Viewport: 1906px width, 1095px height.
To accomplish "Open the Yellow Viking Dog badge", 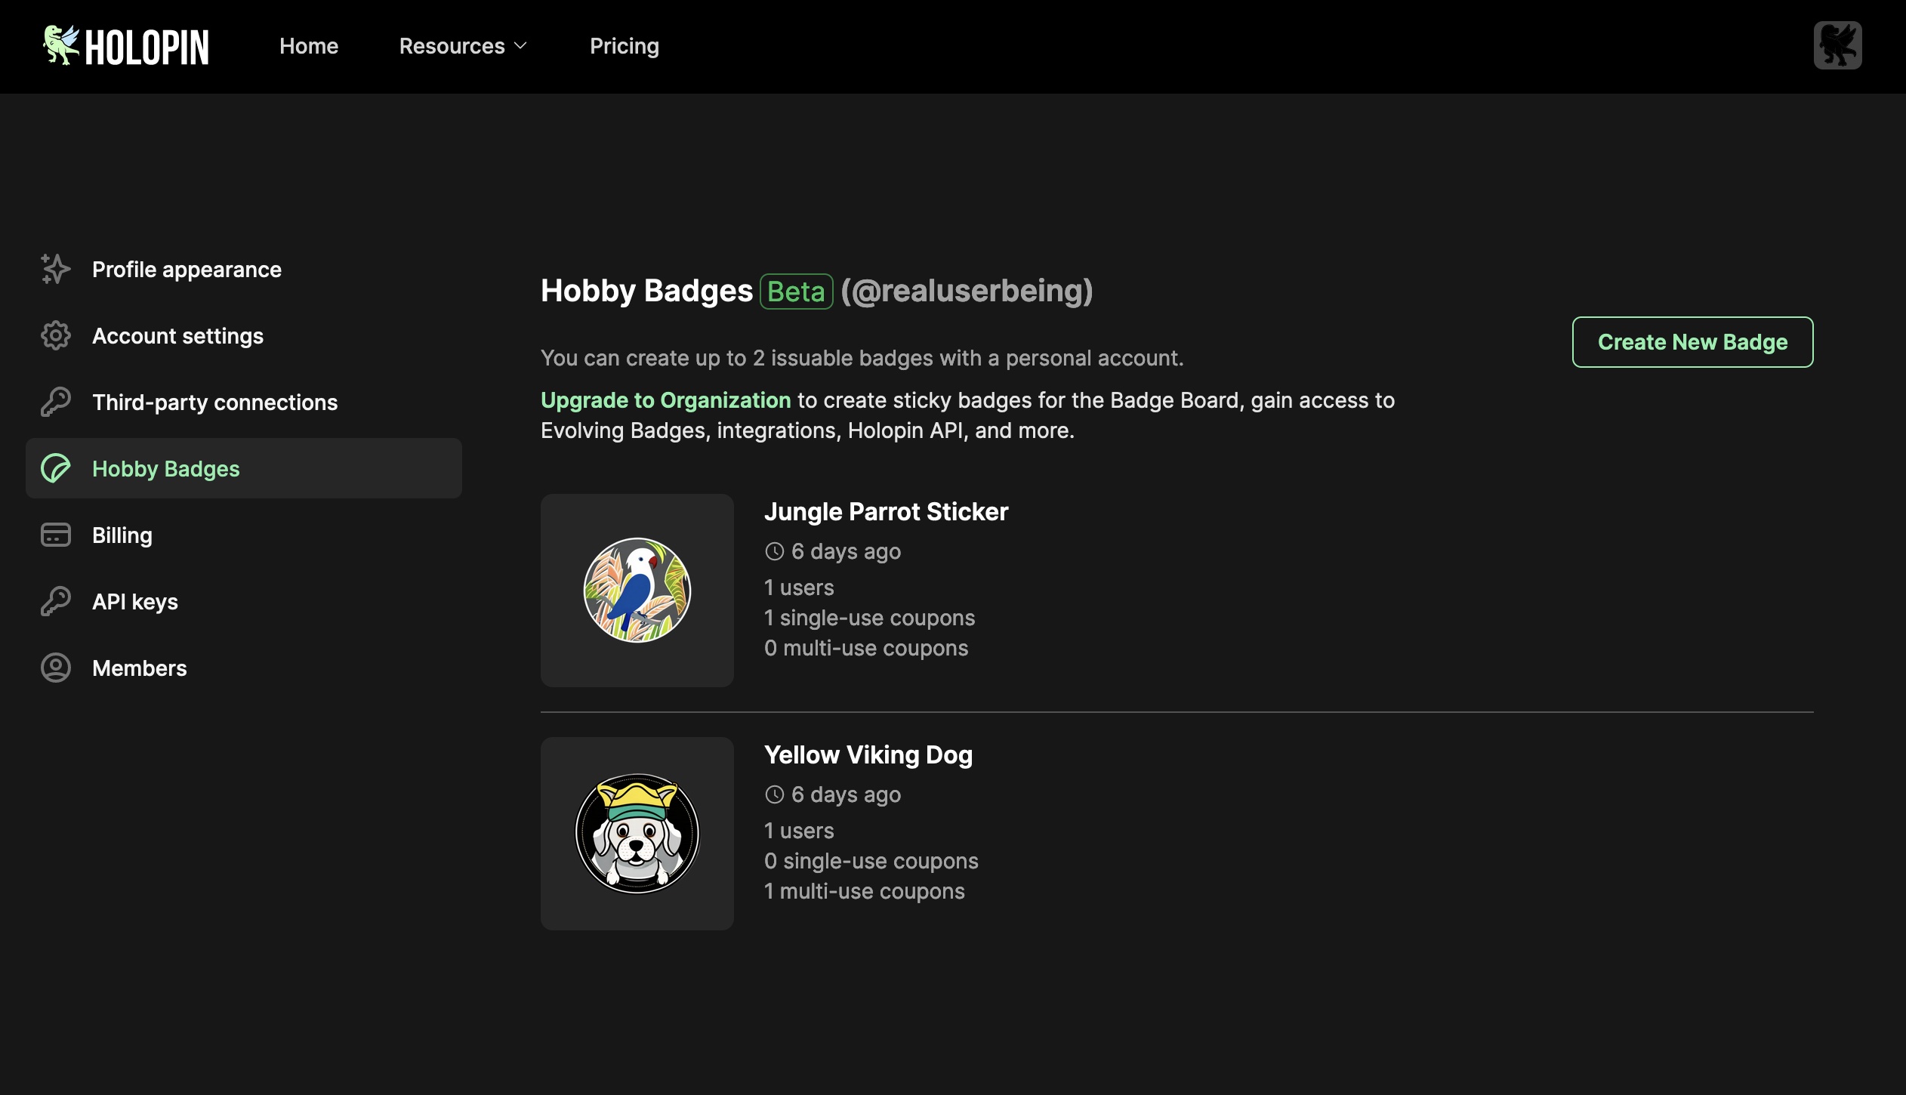I will coord(868,754).
